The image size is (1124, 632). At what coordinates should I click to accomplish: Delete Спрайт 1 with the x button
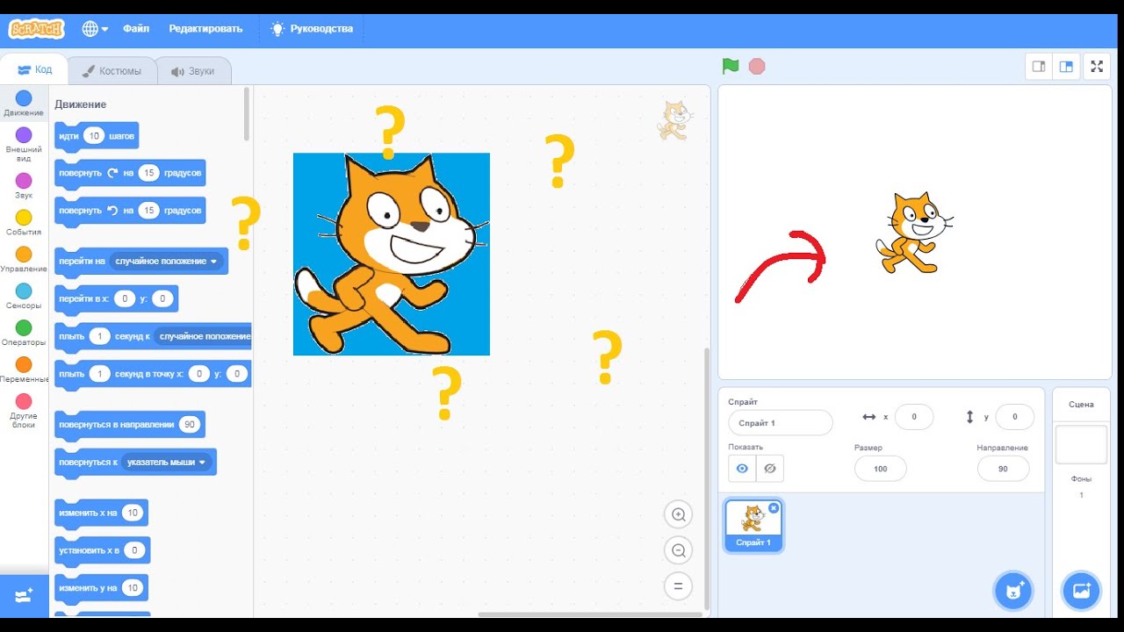[774, 507]
